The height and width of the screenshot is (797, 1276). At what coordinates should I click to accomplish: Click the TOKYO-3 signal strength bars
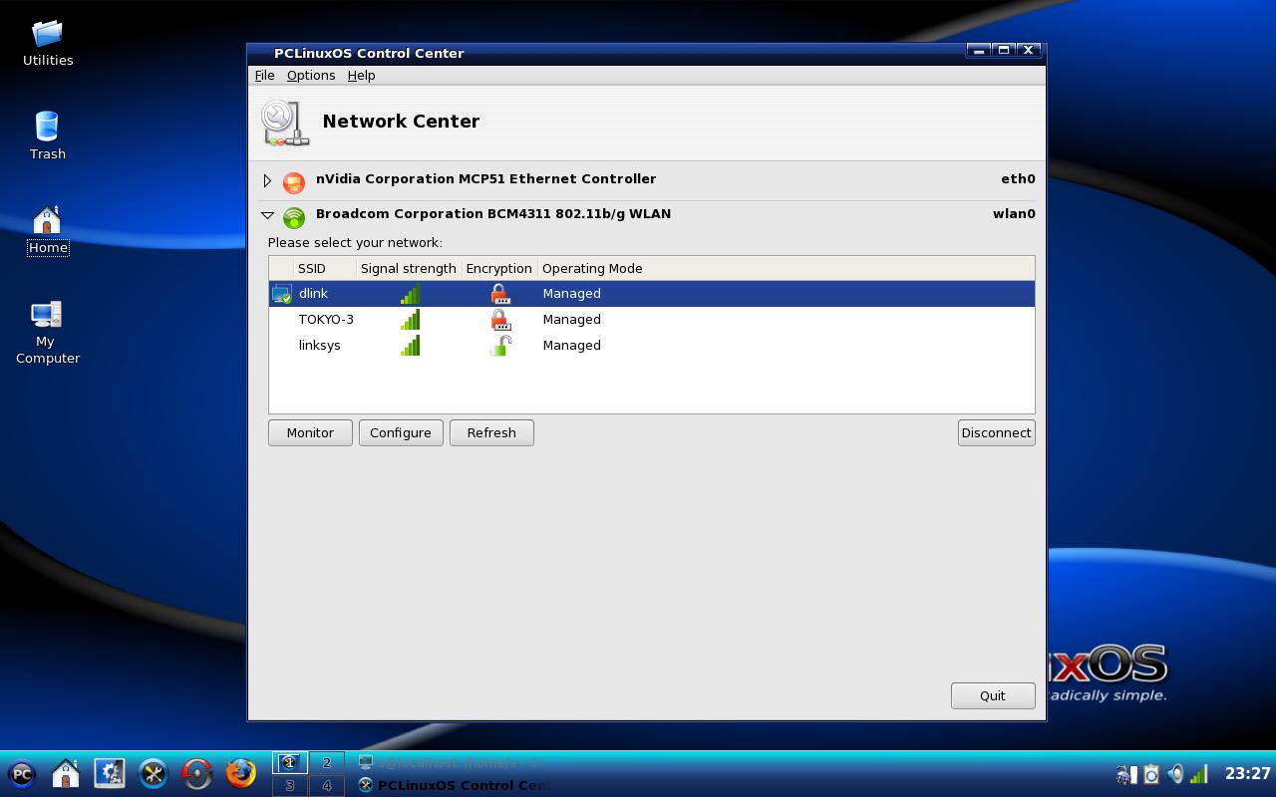[410, 320]
